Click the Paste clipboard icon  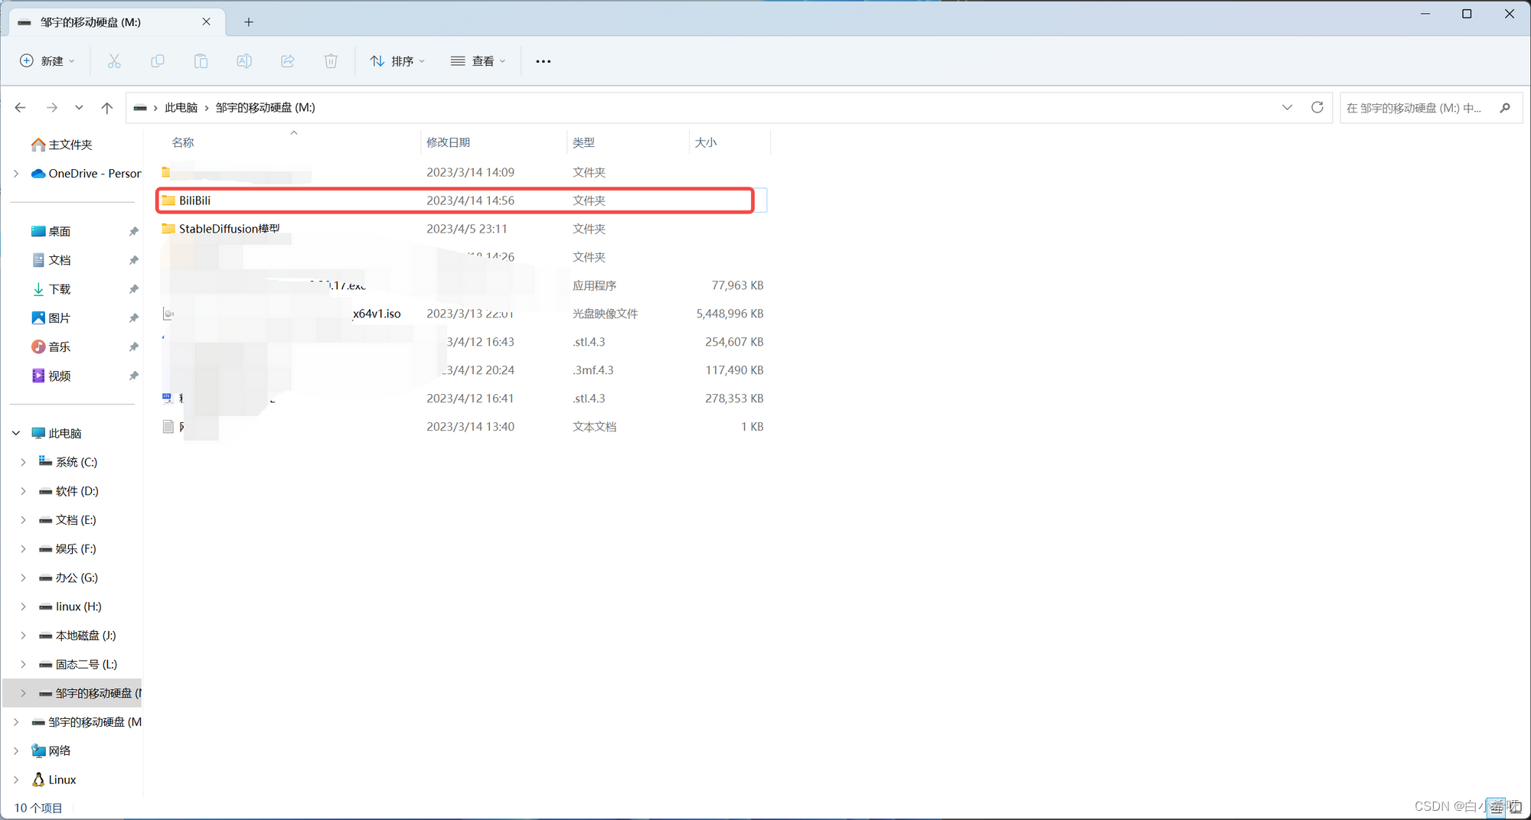pyautogui.click(x=201, y=61)
